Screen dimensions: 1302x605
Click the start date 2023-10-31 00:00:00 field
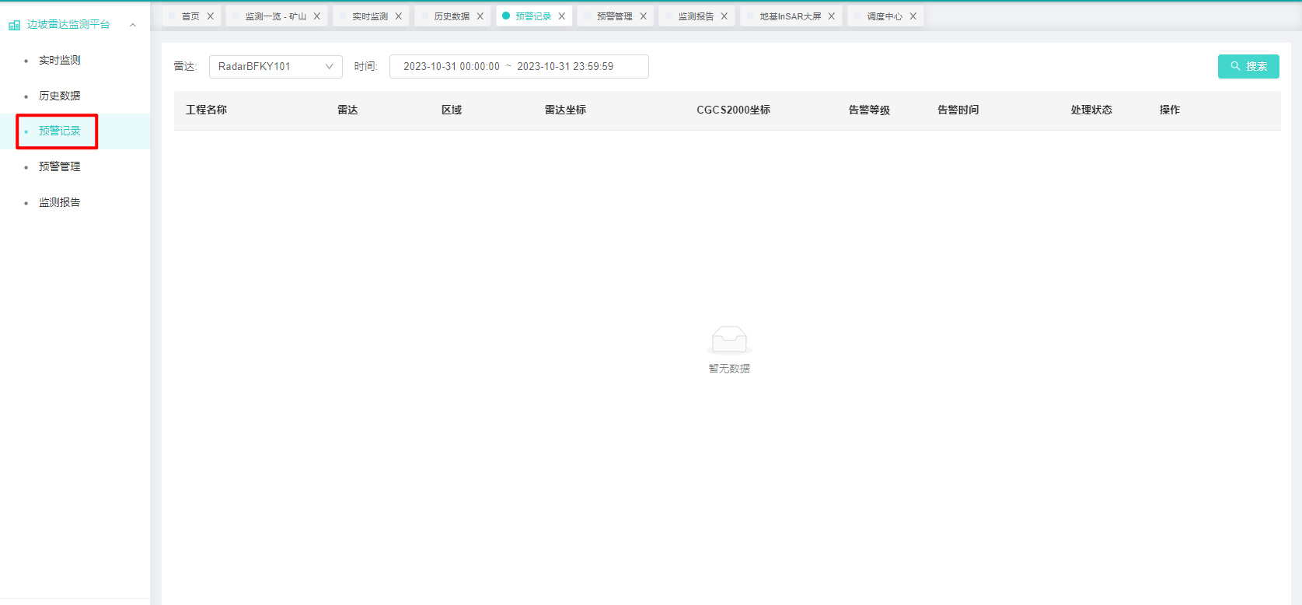[x=452, y=67]
